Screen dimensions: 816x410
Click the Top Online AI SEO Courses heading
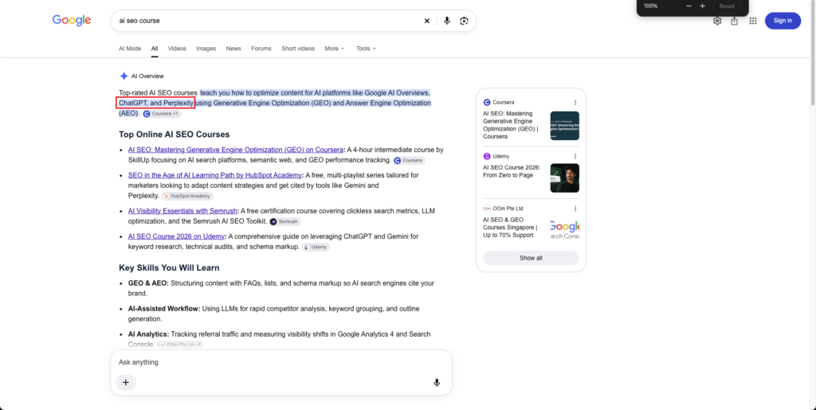point(174,134)
